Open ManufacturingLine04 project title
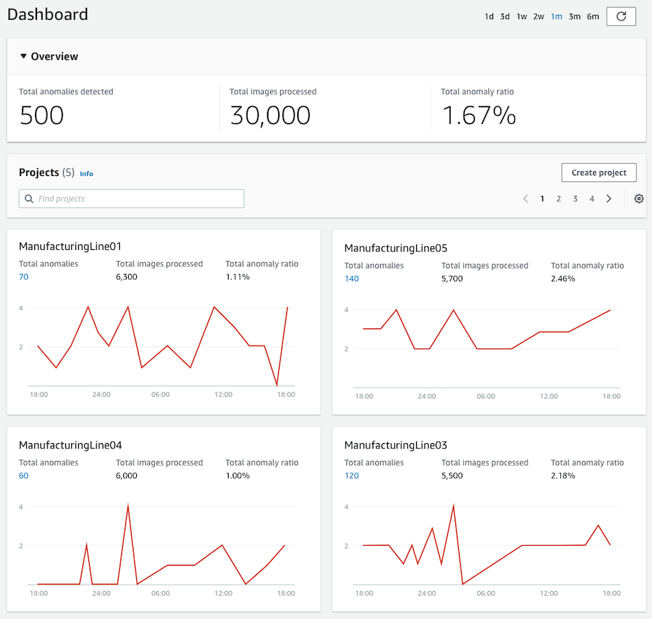652x619 pixels. [x=71, y=445]
